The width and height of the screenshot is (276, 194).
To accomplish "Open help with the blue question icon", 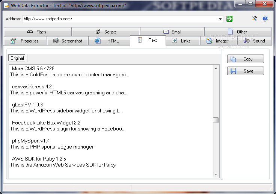I will coord(265,18).
